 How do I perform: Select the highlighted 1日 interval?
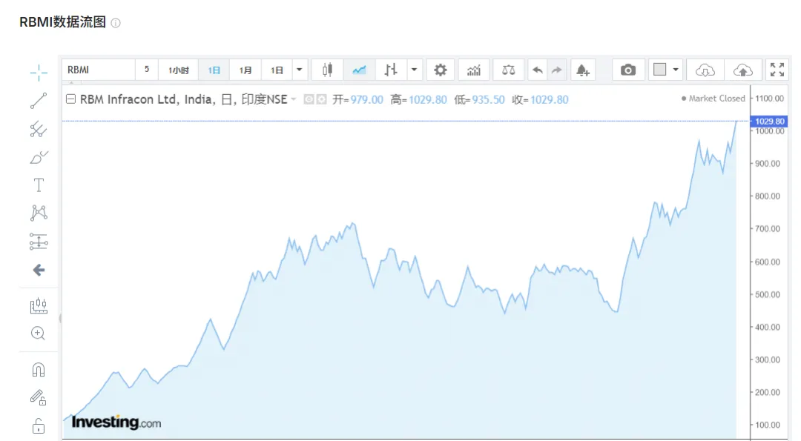(214, 70)
